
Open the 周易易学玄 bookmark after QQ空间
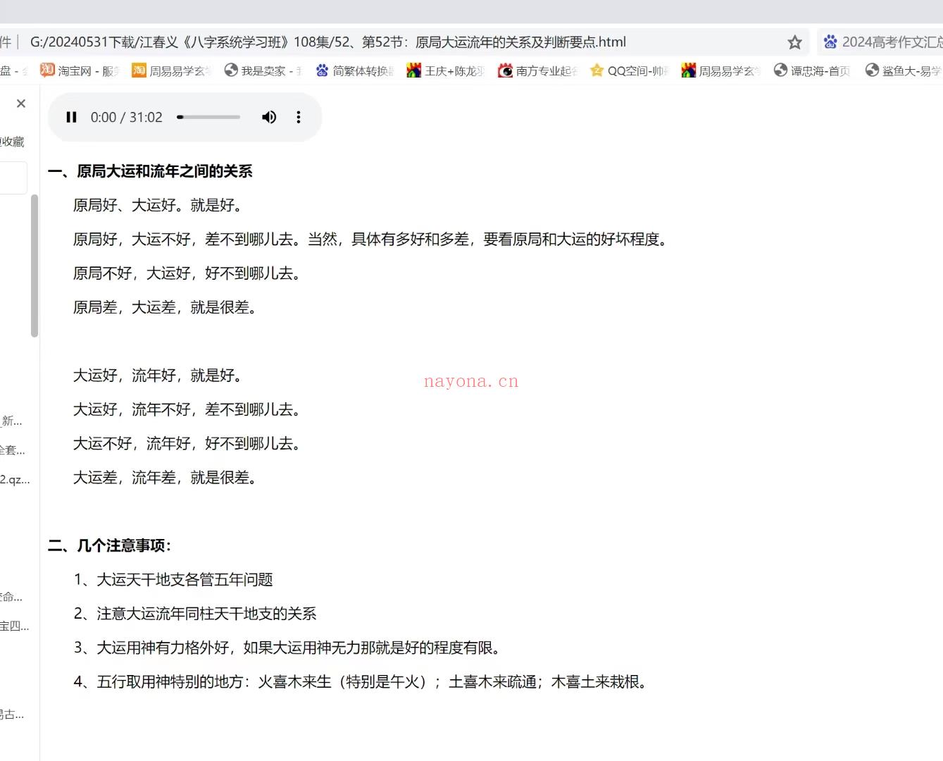pyautogui.click(x=721, y=70)
